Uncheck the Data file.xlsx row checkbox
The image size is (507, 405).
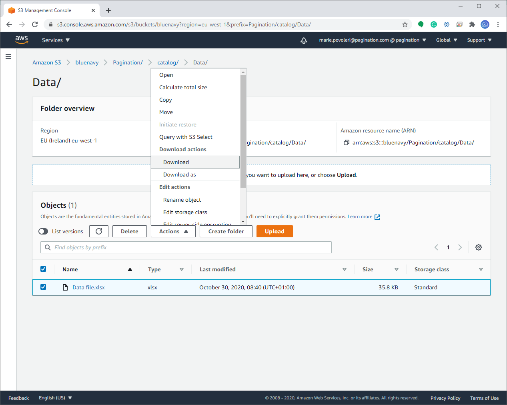pyautogui.click(x=43, y=287)
